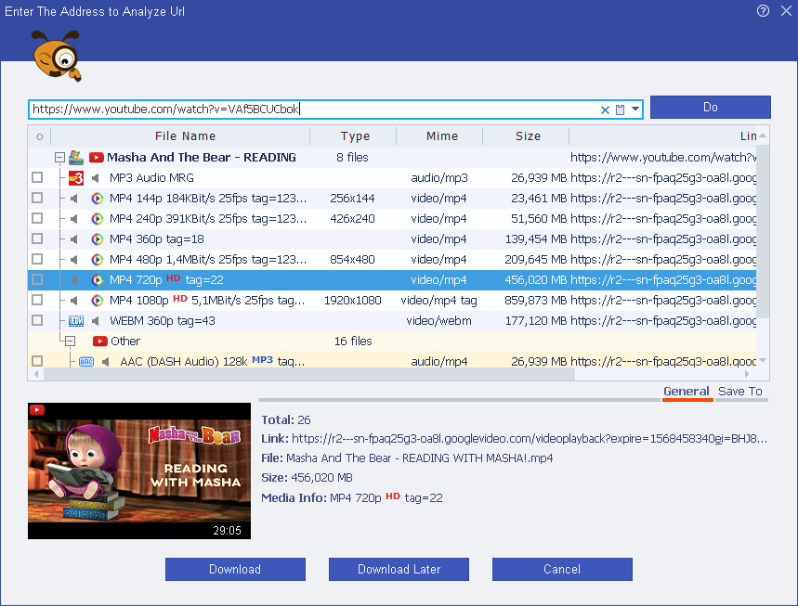Check the MP4 1080p HD row checkbox
Image resolution: width=798 pixels, height=606 pixels.
tap(37, 300)
